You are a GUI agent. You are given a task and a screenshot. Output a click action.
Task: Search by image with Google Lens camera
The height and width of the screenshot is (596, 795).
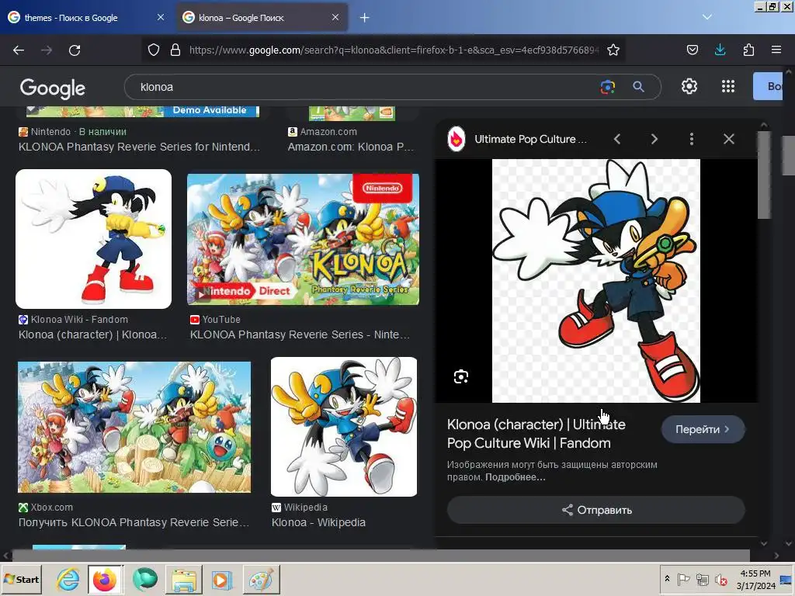(607, 87)
